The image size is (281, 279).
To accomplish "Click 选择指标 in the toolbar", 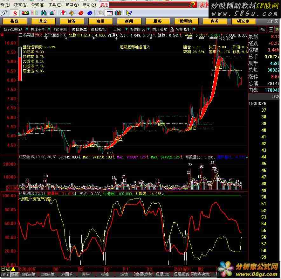I will coord(99,29).
